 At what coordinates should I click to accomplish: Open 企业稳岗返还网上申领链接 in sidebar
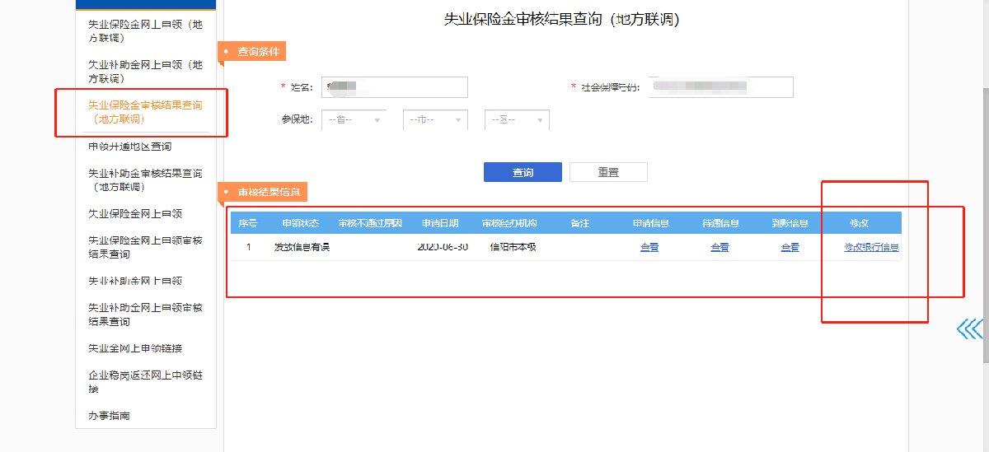pyautogui.click(x=145, y=382)
